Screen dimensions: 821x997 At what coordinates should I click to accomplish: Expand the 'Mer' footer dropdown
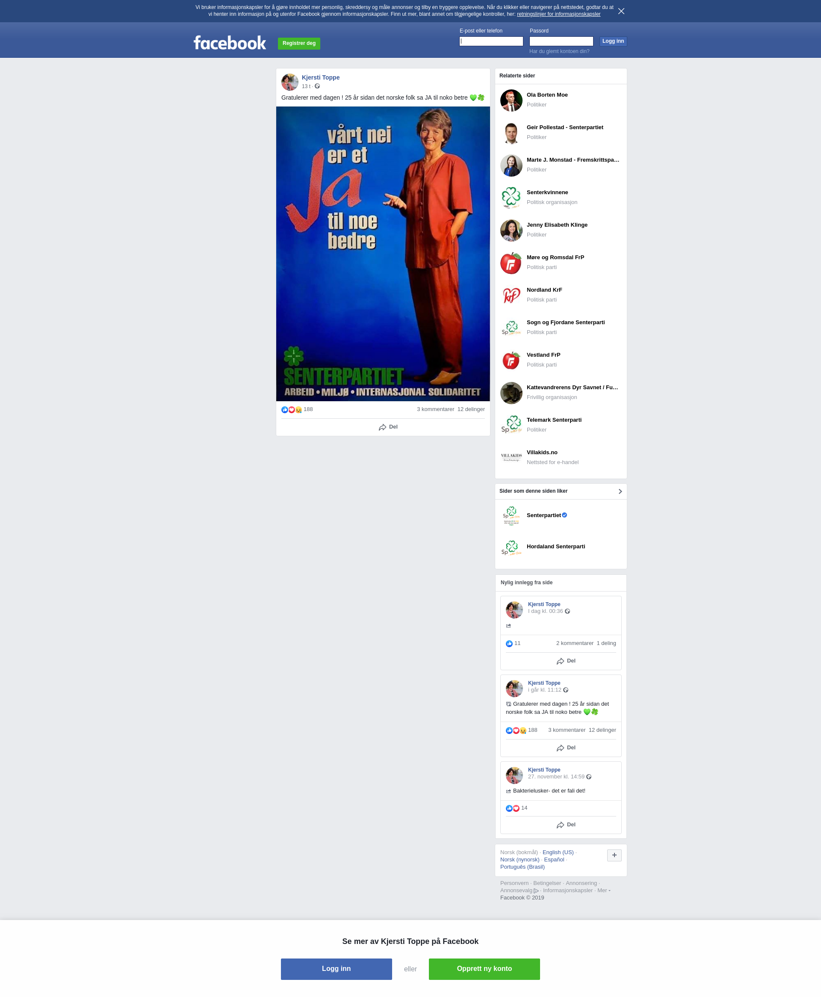[x=604, y=890]
